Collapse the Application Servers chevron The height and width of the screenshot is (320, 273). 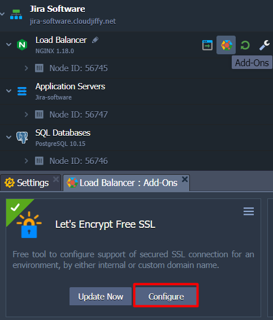point(8,90)
